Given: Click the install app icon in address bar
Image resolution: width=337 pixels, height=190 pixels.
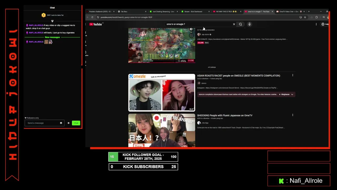Looking at the screenshot, I should (300, 17).
